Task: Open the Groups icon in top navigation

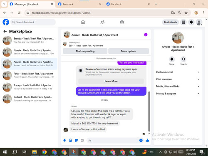Action: (122, 22)
